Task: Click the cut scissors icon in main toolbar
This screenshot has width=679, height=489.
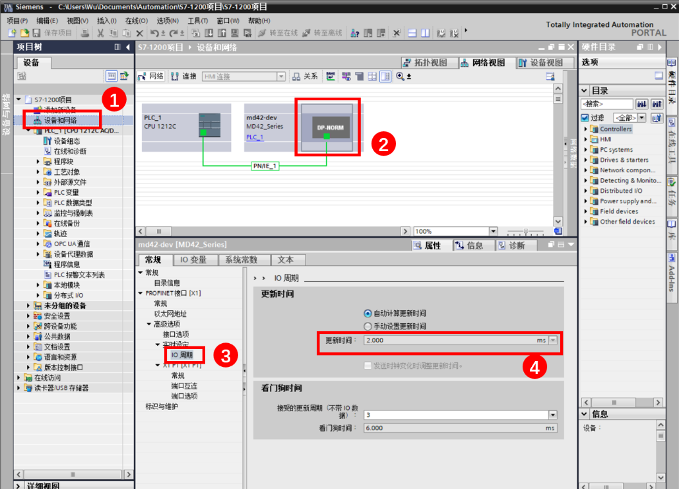Action: [x=101, y=32]
